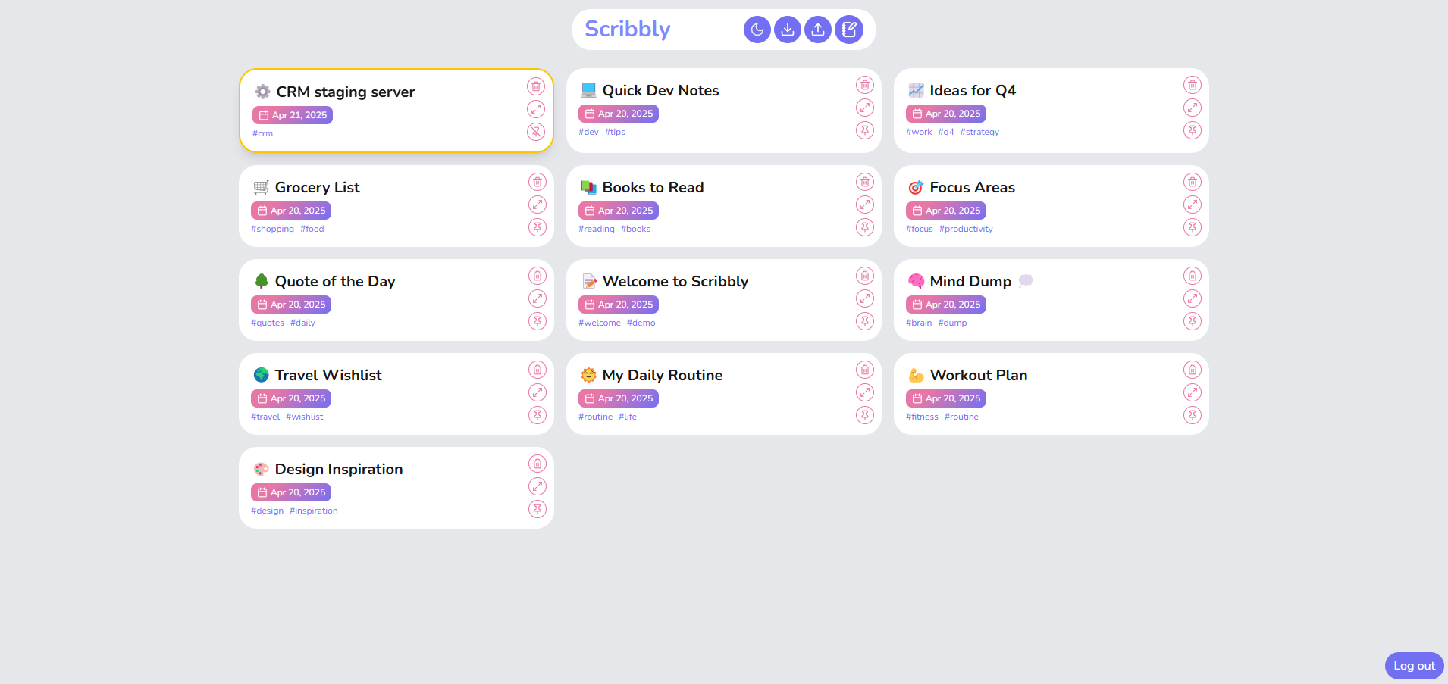Delete the Travel Wishlist note
This screenshot has width=1448, height=684.
pos(538,370)
